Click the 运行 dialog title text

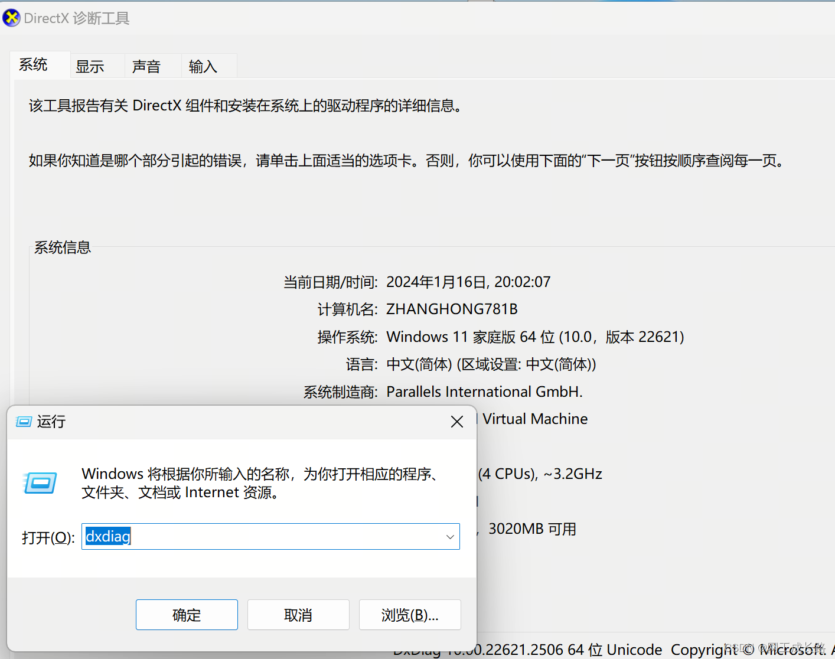[51, 422]
